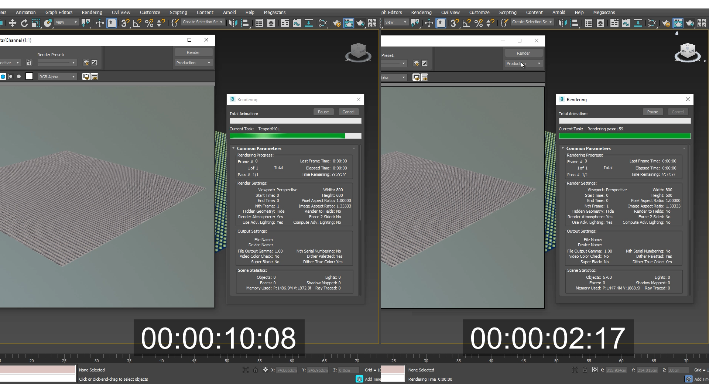Screen dimensions: 709x384
Task: Toggle viewport lock in left frame window
Action: [x=29, y=63]
